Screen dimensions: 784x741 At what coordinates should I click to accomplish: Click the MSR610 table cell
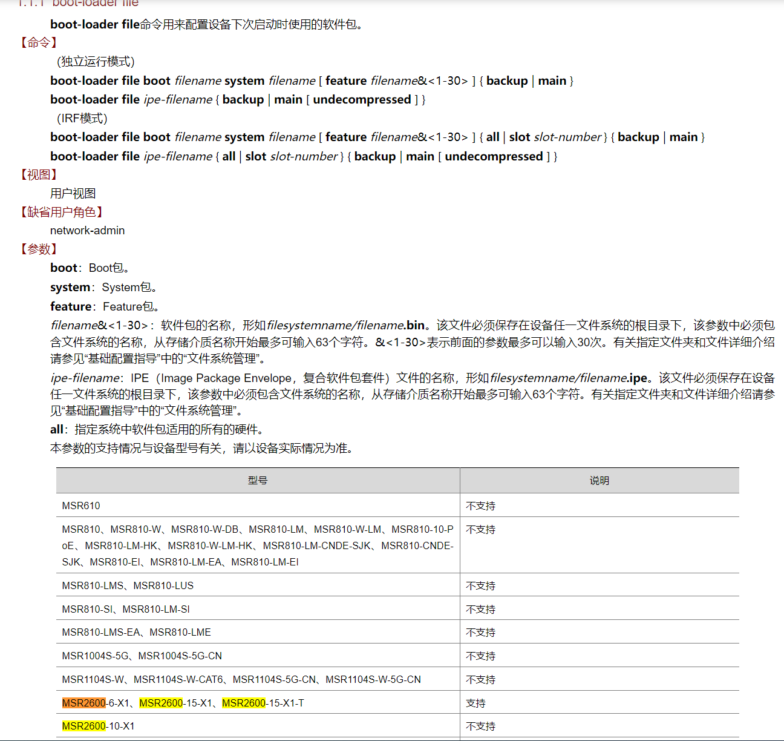tap(258, 506)
